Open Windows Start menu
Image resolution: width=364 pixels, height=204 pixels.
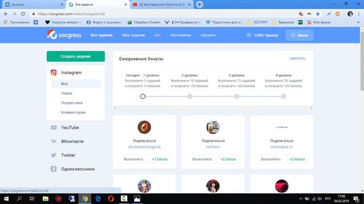point(6,199)
